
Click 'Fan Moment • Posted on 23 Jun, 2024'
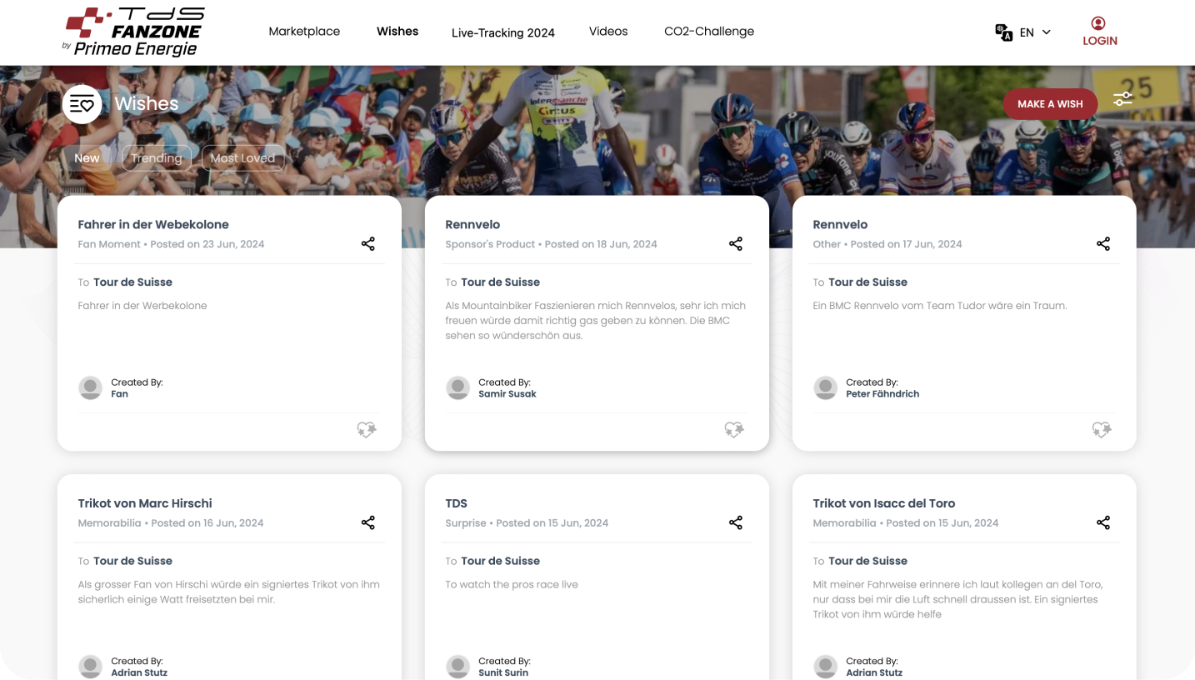(x=171, y=244)
